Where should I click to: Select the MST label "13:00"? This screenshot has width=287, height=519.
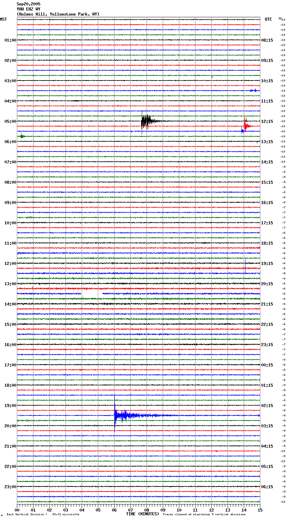click(10, 284)
